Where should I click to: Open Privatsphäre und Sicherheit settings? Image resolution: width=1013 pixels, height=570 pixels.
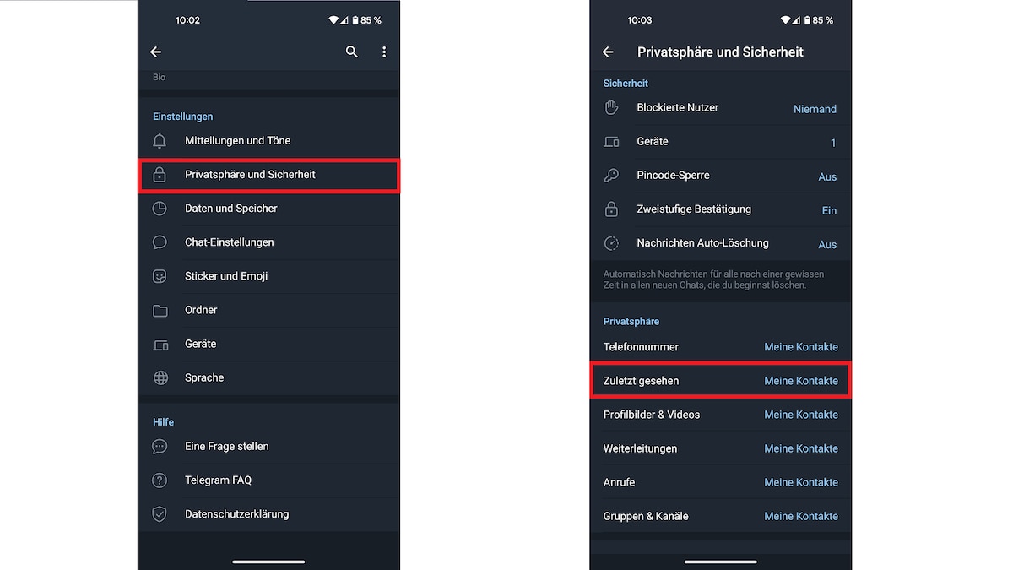tap(268, 175)
